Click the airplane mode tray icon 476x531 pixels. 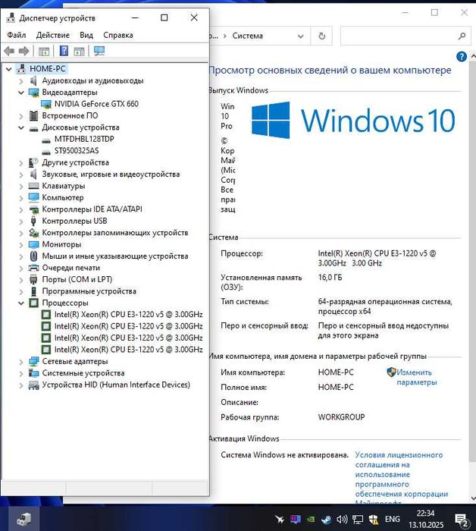280,519
